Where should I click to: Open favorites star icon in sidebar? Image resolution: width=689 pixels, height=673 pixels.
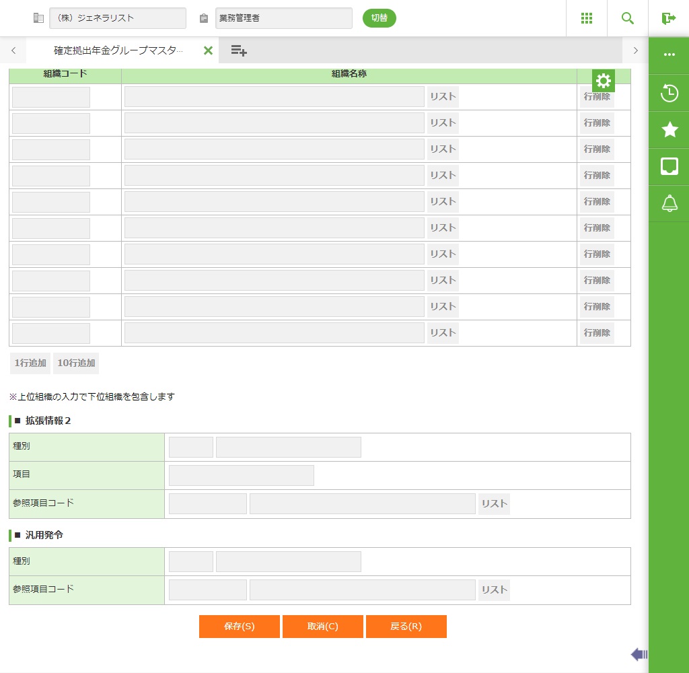coord(669,130)
